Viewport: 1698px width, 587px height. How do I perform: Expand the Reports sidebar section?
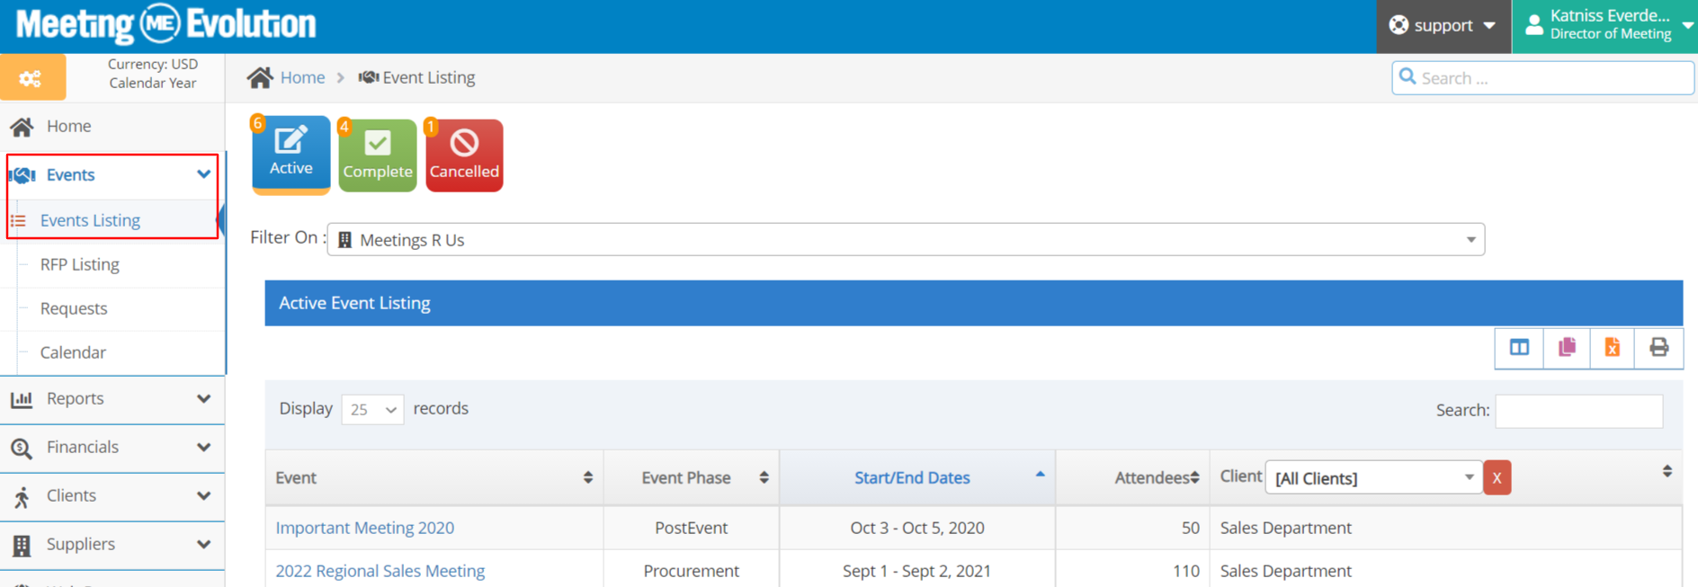pos(203,398)
